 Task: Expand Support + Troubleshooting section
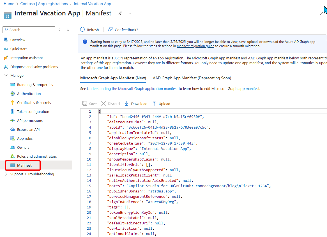(x=6, y=174)
